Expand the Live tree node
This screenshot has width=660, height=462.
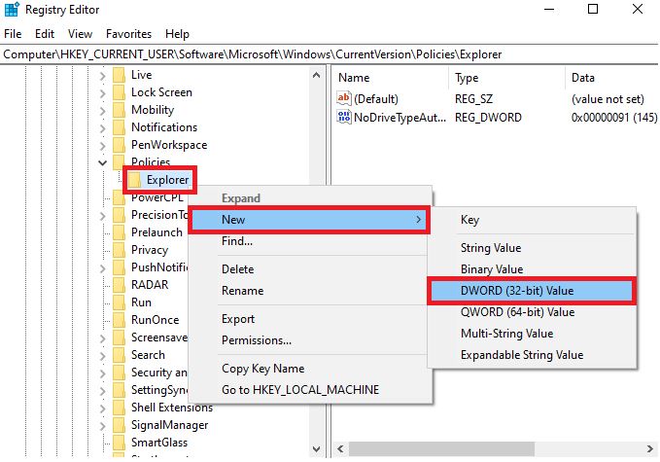point(103,75)
